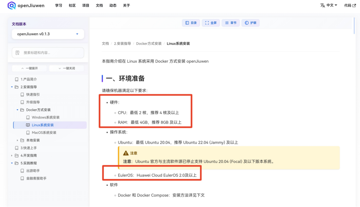Click the open book icon beside Linux系统安装
The image size is (360, 207).
click(x=28, y=125)
